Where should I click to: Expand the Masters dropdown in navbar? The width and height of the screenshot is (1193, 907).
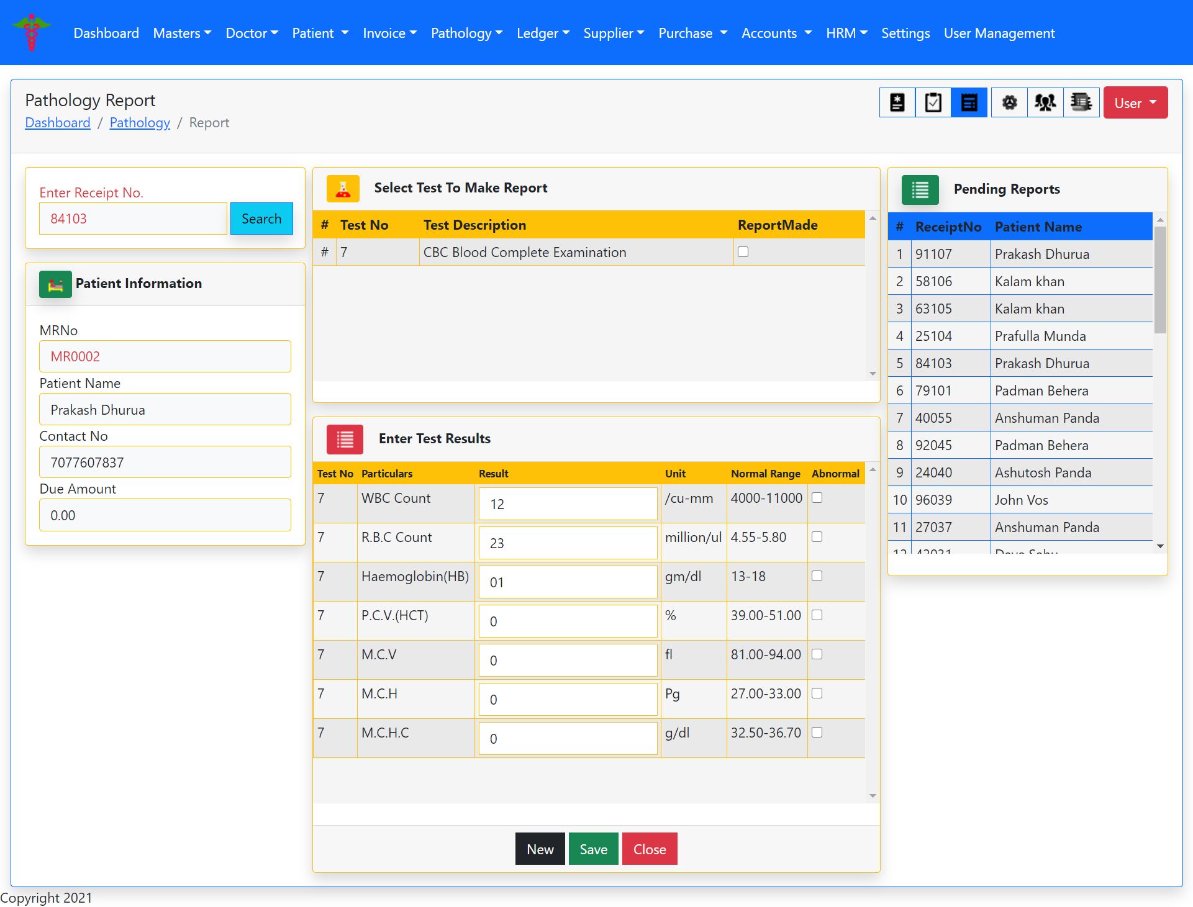click(182, 34)
